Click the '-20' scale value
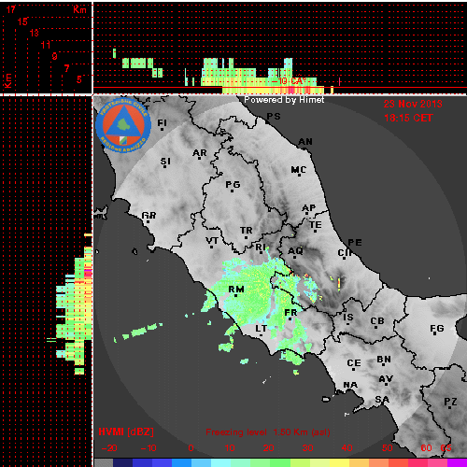The height and width of the screenshot is (467, 467). pyautogui.click(x=109, y=448)
